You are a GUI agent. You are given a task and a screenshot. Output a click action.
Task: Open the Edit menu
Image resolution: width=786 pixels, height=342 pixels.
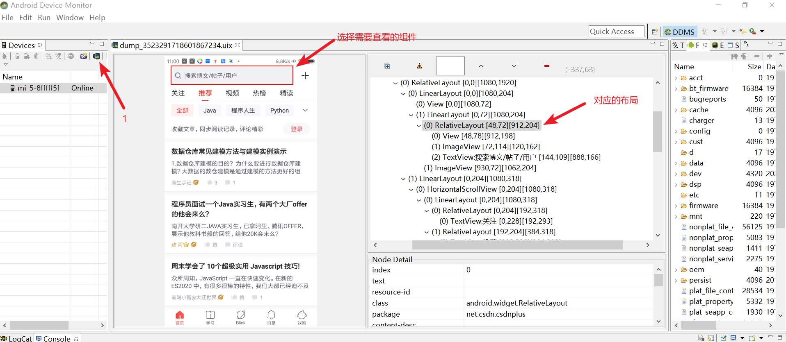(x=25, y=18)
